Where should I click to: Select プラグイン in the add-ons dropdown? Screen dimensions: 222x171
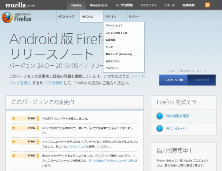tap(112, 68)
